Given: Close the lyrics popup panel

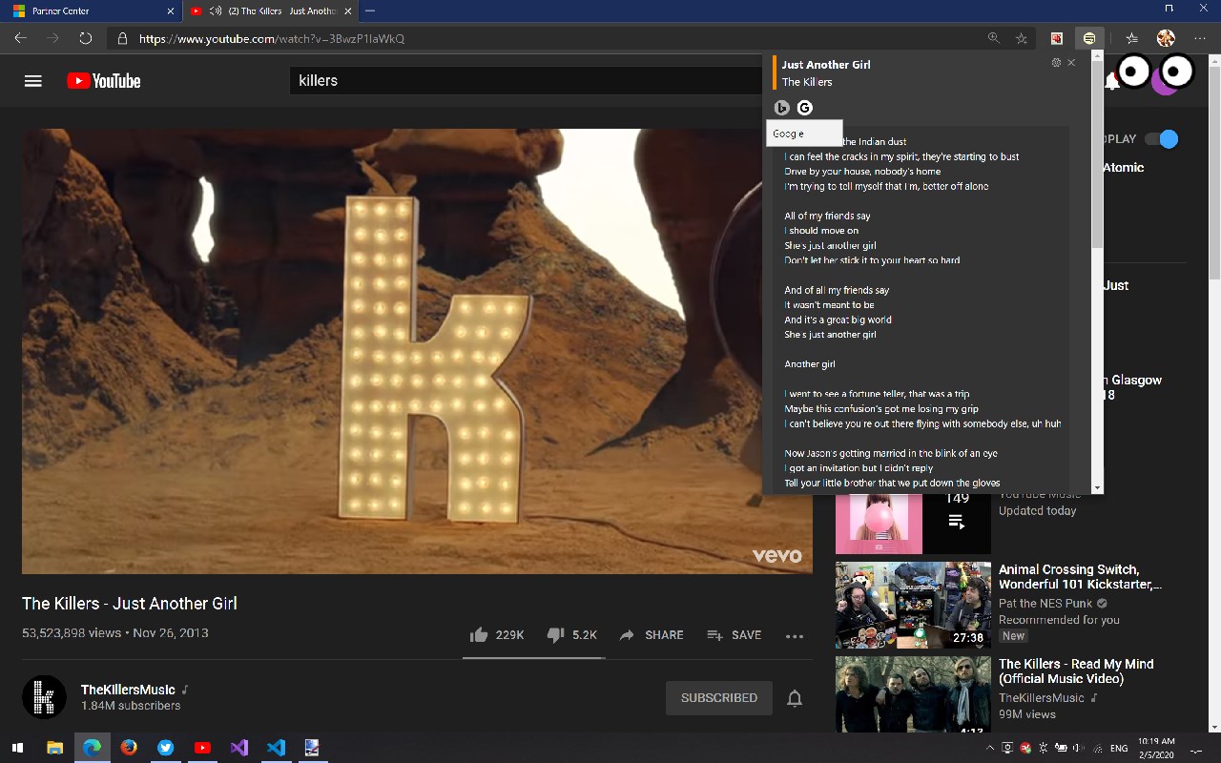Looking at the screenshot, I should 1071,63.
